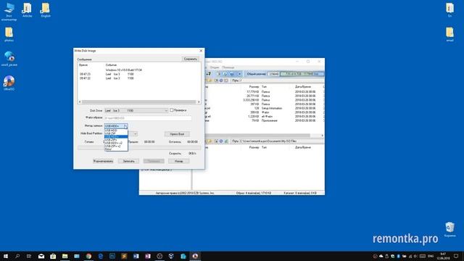Screen dimensions: 464x261
Task: Click blue round icon in upper path toolbar
Action: tap(221, 80)
